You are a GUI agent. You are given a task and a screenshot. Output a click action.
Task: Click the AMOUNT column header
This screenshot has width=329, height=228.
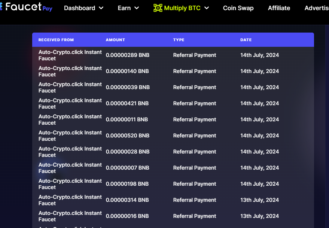(x=115, y=40)
